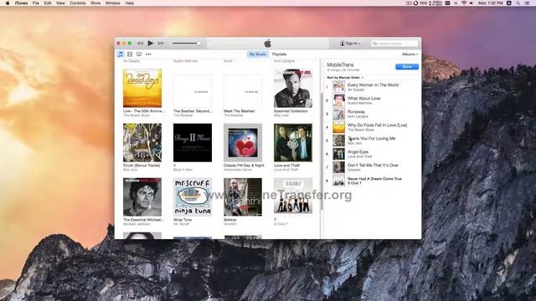Click the Next track fast-forward button
The height and width of the screenshot is (301, 536).
click(161, 43)
